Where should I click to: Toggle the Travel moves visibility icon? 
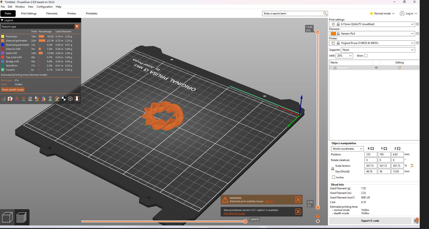click(4, 99)
